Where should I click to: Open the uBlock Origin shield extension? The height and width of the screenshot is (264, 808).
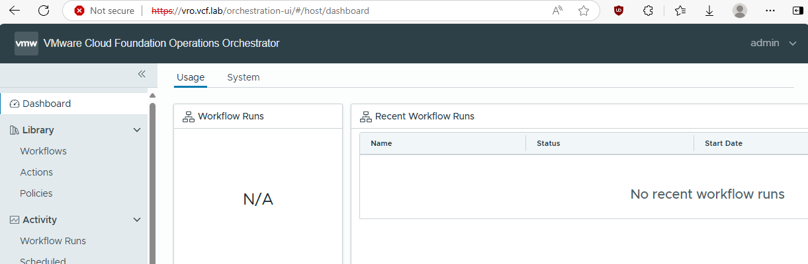[x=619, y=11]
